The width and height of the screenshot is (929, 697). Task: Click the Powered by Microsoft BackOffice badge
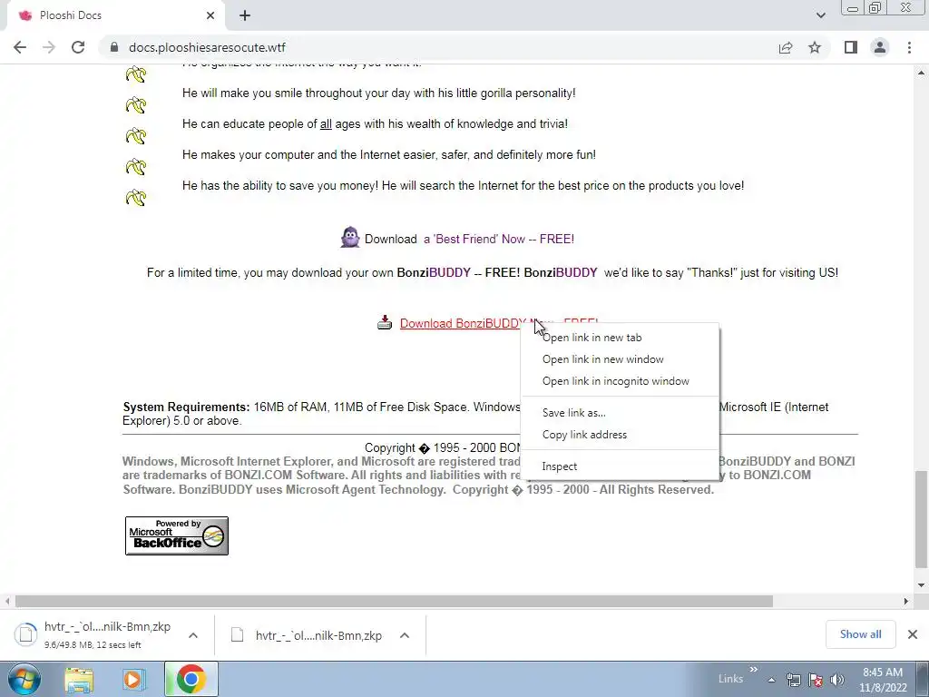point(177,535)
